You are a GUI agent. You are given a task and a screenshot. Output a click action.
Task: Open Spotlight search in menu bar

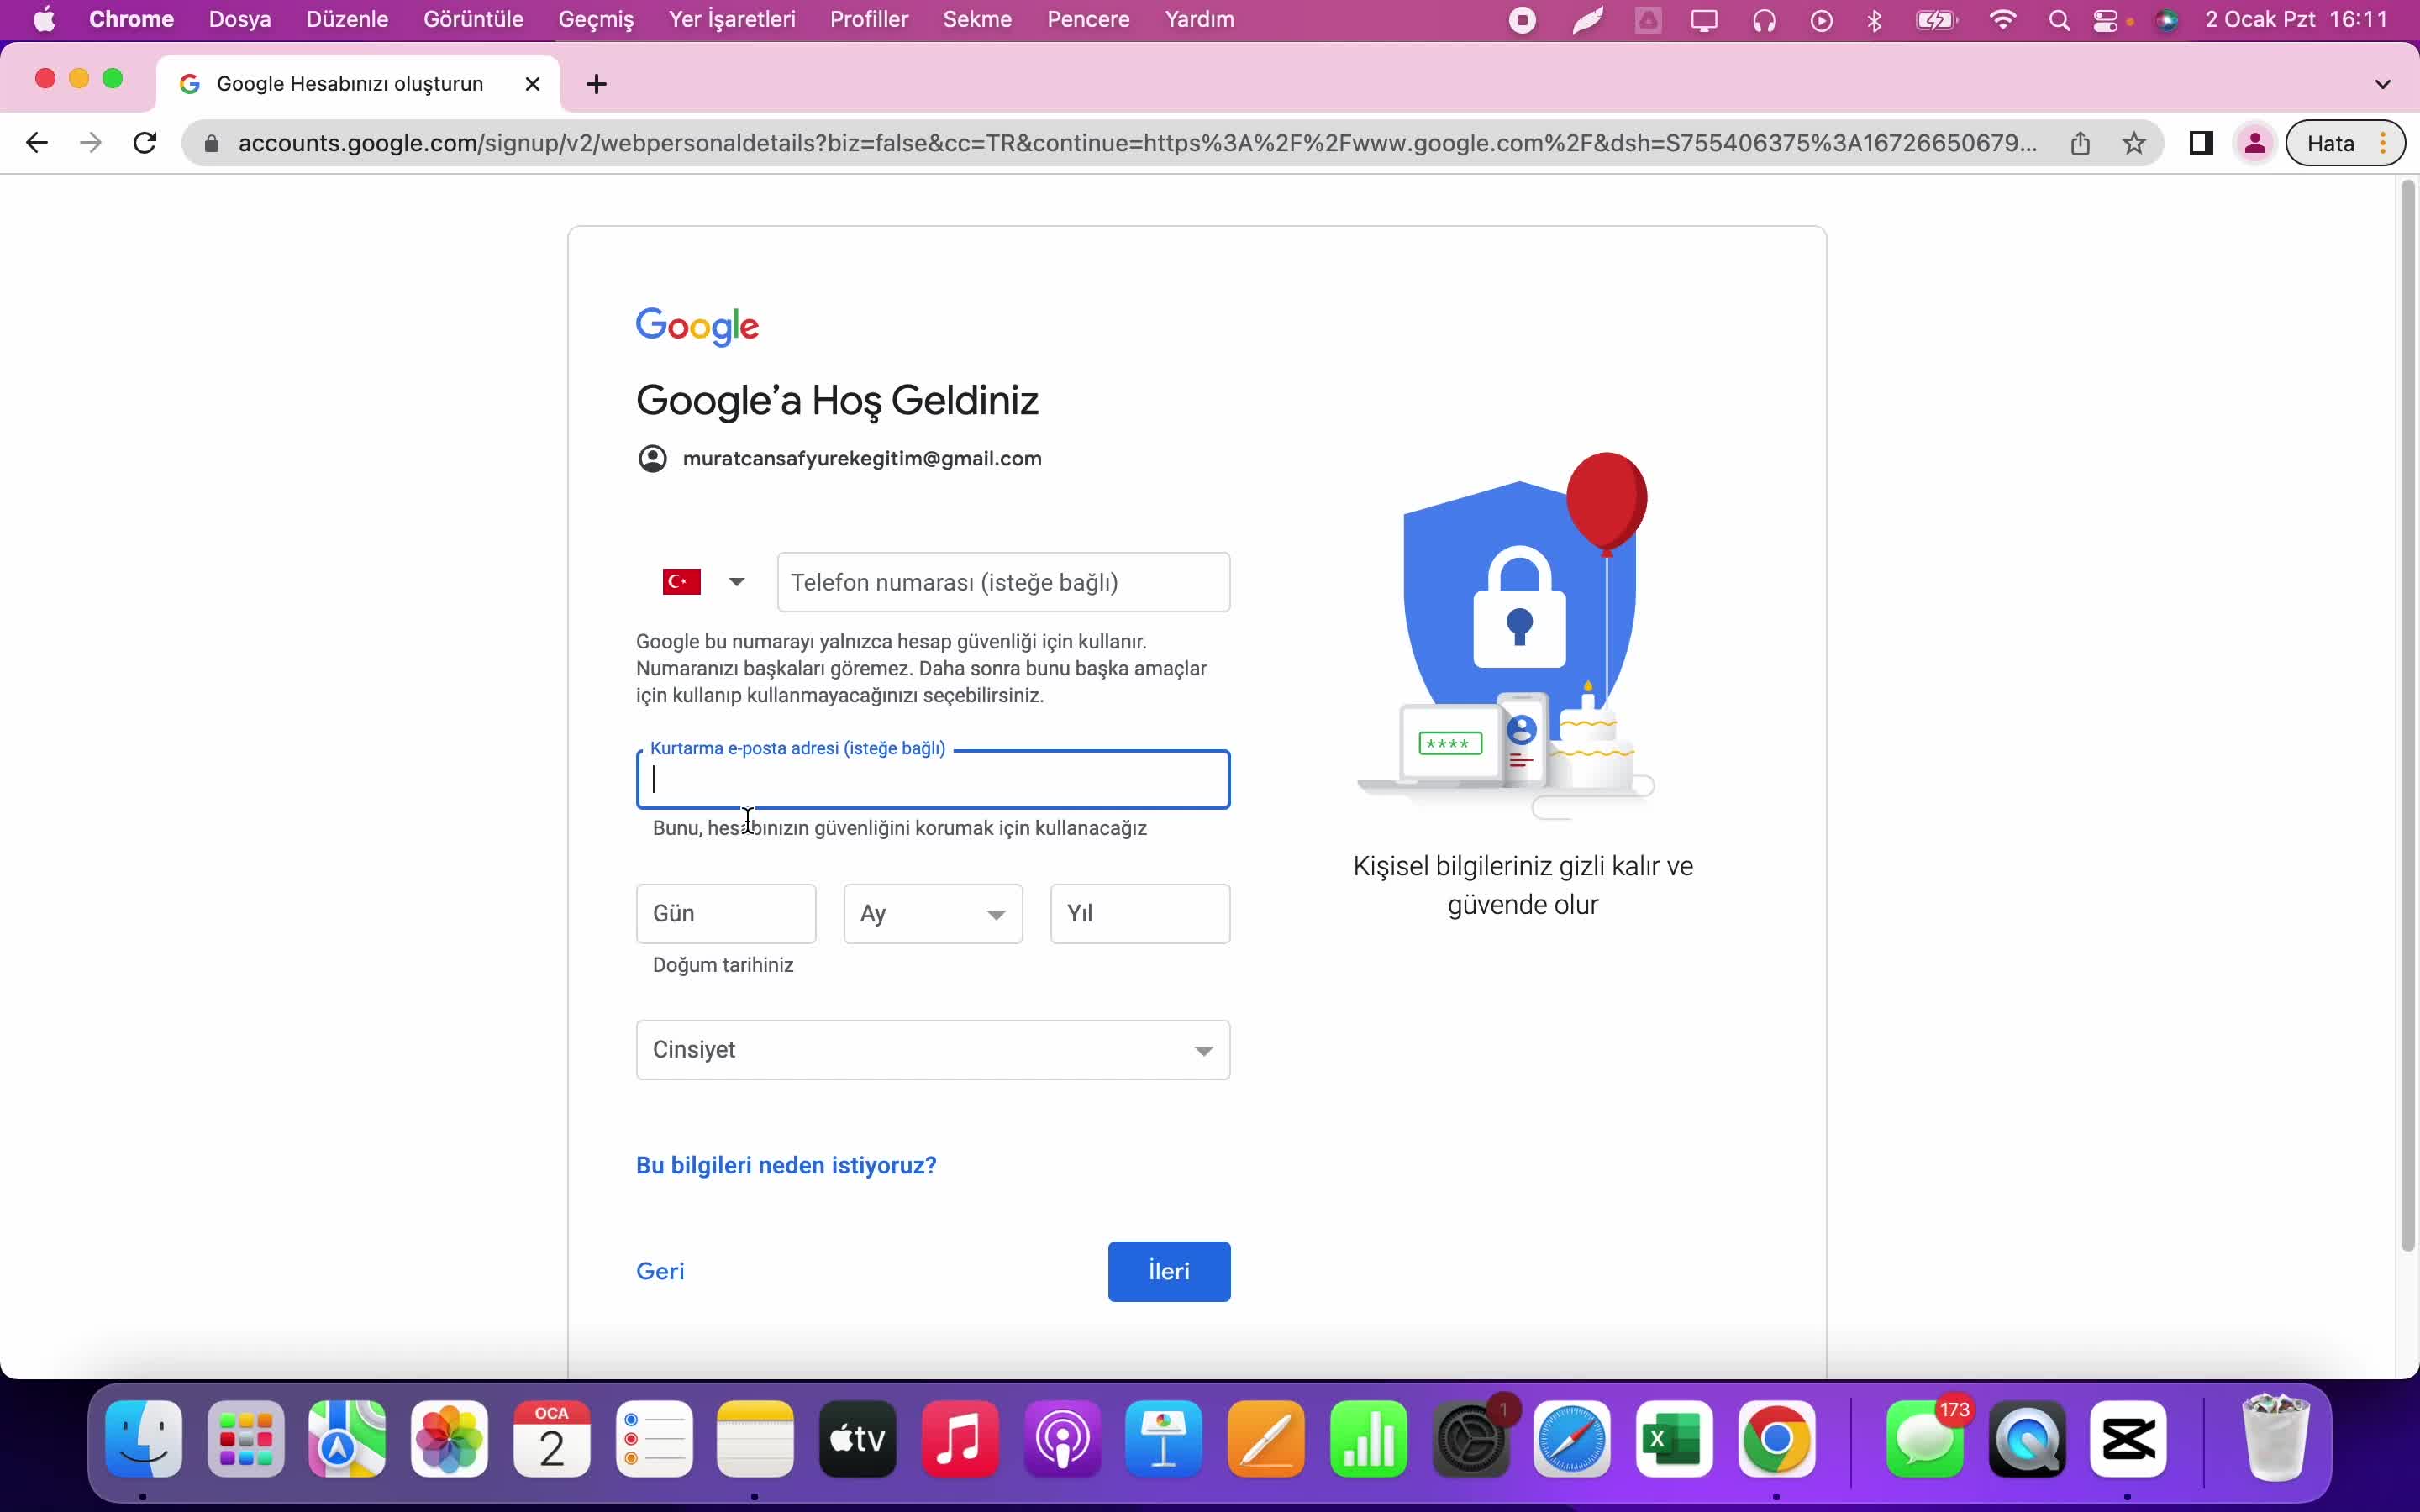pos(2059,20)
